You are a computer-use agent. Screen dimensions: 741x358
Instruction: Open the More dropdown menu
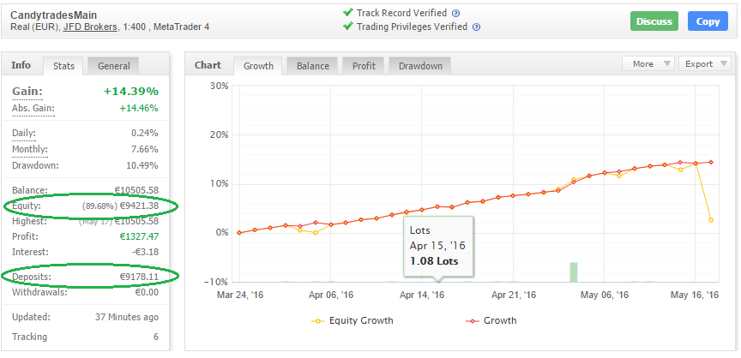coord(649,63)
